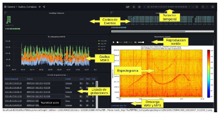Star the Audios_Cortejada dashboard

pos(40,7)
